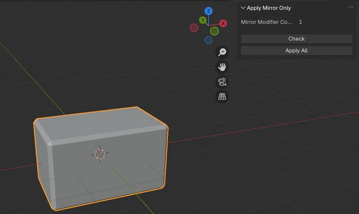Click the Mirror Modifier Co... label
Viewport: 359px width, 214px height.
(x=266, y=22)
